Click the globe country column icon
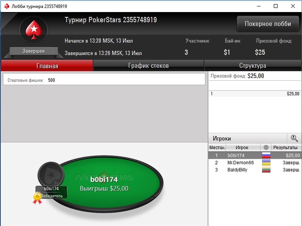Viewport: 302px width, 226px height. pos(266,148)
